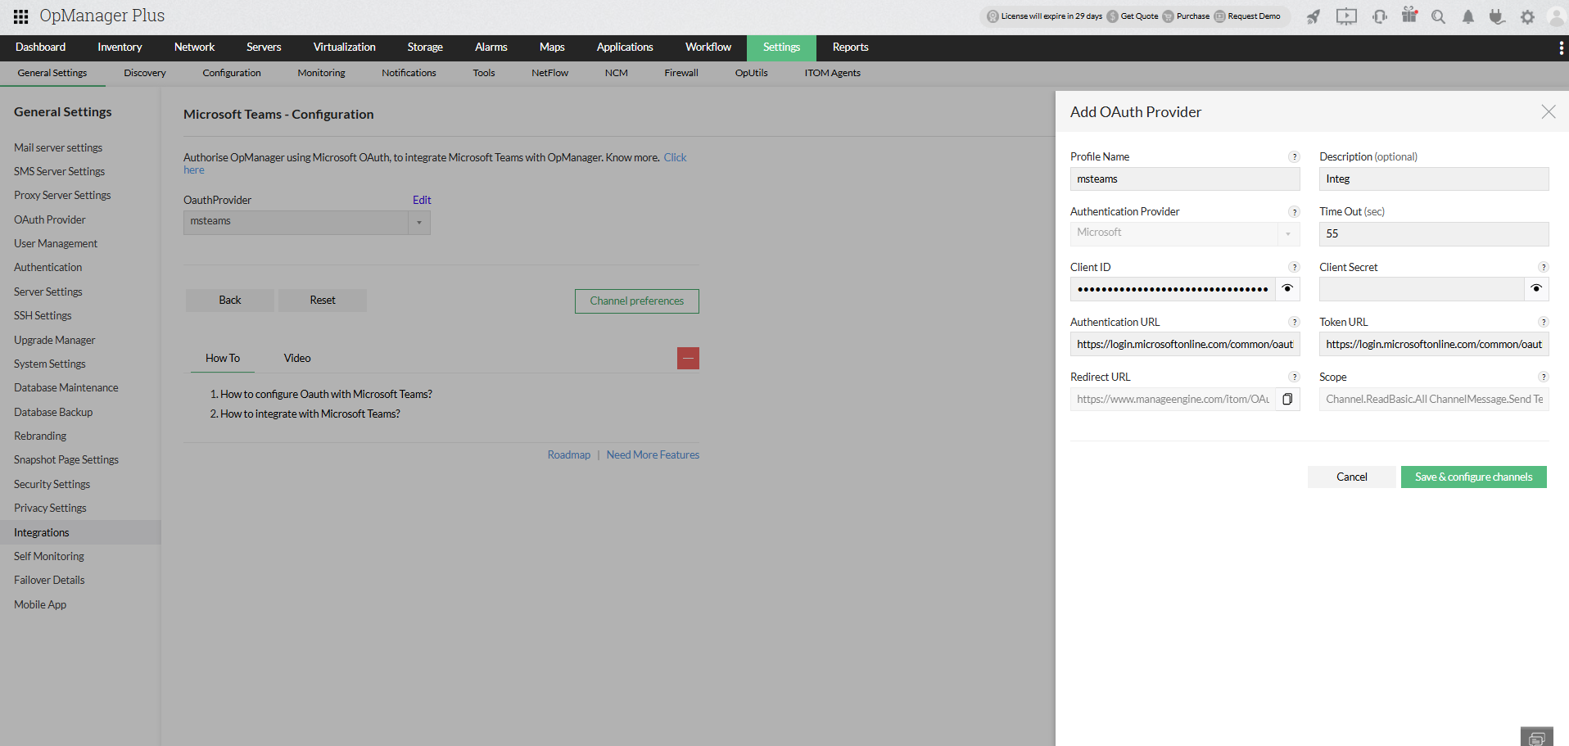The image size is (1569, 746).
Task: Open the Reports tab in the navbar
Action: (850, 47)
